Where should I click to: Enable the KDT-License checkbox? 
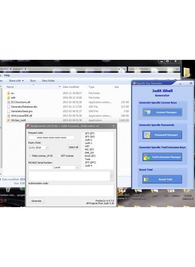(x=59, y=156)
